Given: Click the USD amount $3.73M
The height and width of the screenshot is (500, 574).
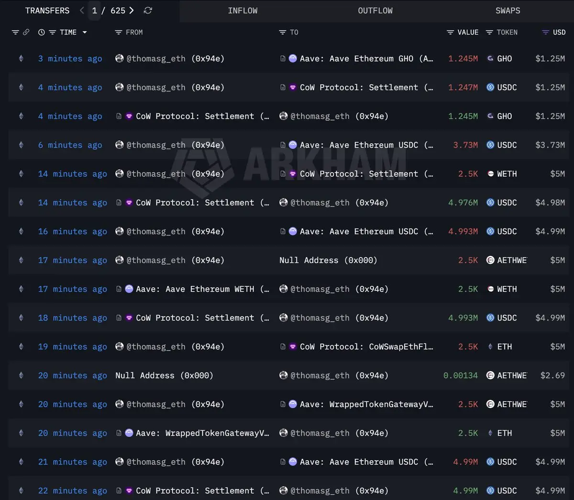Looking at the screenshot, I should point(550,145).
